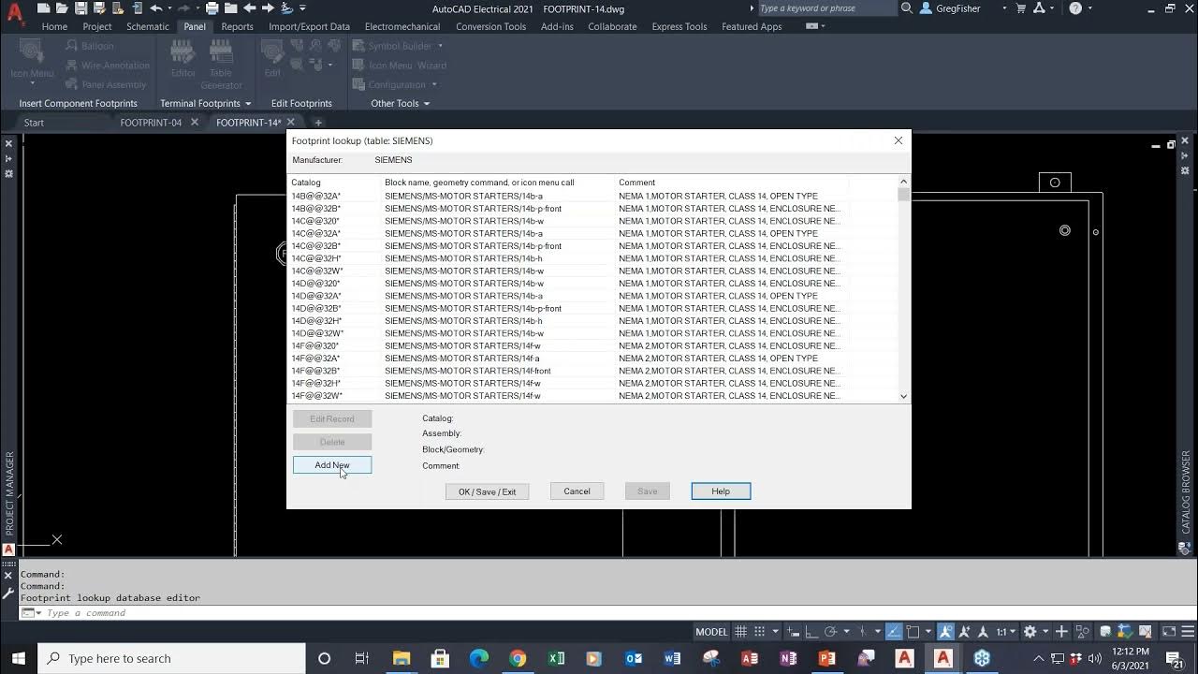Click the search binoculars icon in title bar

coord(907,8)
